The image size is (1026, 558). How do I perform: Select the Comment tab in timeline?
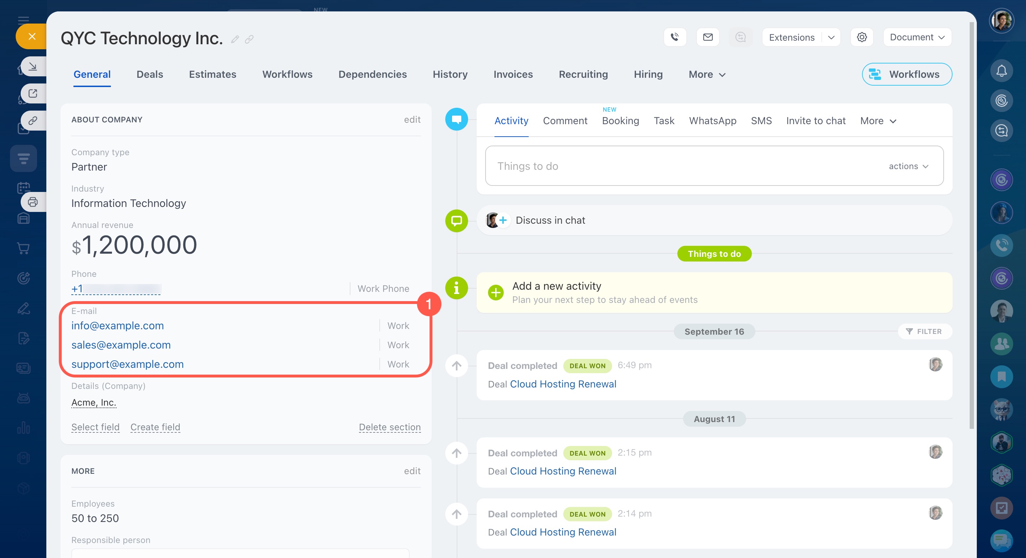565,121
